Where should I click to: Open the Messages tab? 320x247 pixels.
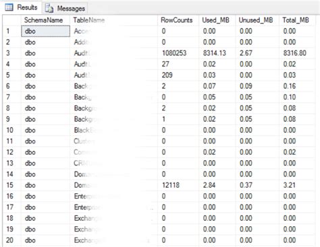coord(65,8)
